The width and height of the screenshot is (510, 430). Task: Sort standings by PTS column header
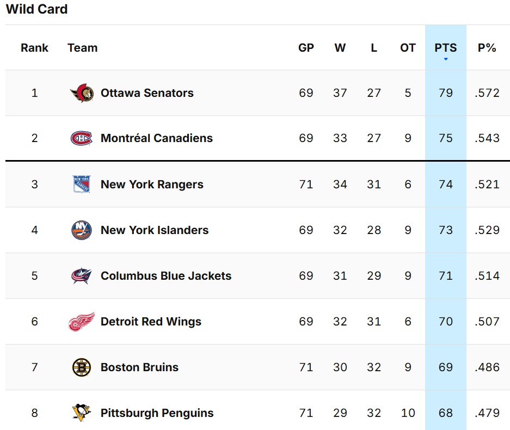(x=446, y=48)
